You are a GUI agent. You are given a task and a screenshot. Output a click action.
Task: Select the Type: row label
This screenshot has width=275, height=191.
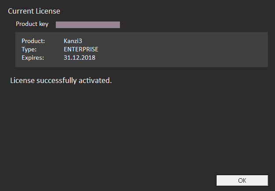tap(29, 49)
